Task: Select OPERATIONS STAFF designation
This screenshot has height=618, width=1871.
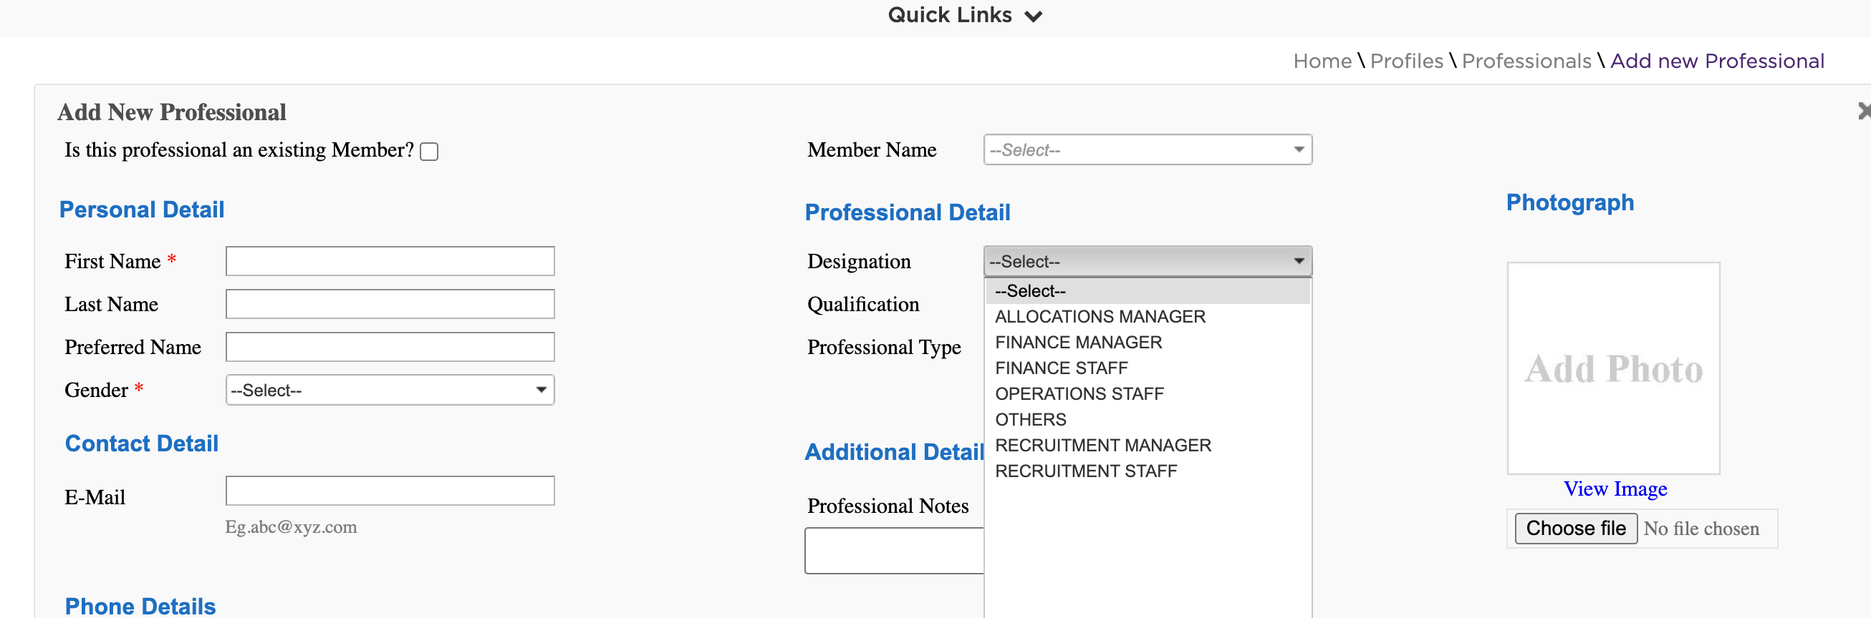Action: click(x=1148, y=394)
